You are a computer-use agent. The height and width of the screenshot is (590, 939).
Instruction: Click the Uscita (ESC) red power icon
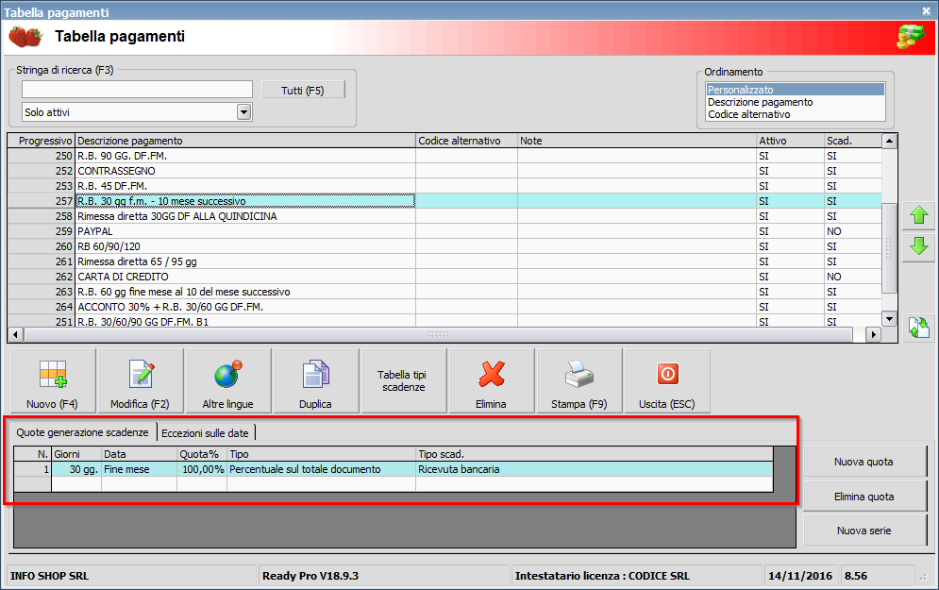(x=667, y=374)
